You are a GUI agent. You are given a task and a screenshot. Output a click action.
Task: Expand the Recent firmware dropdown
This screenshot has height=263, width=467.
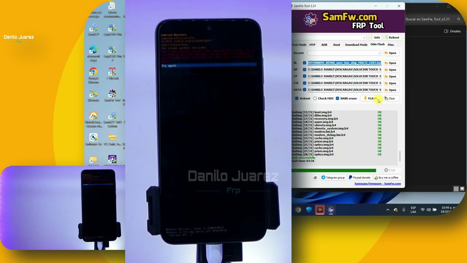(x=379, y=53)
